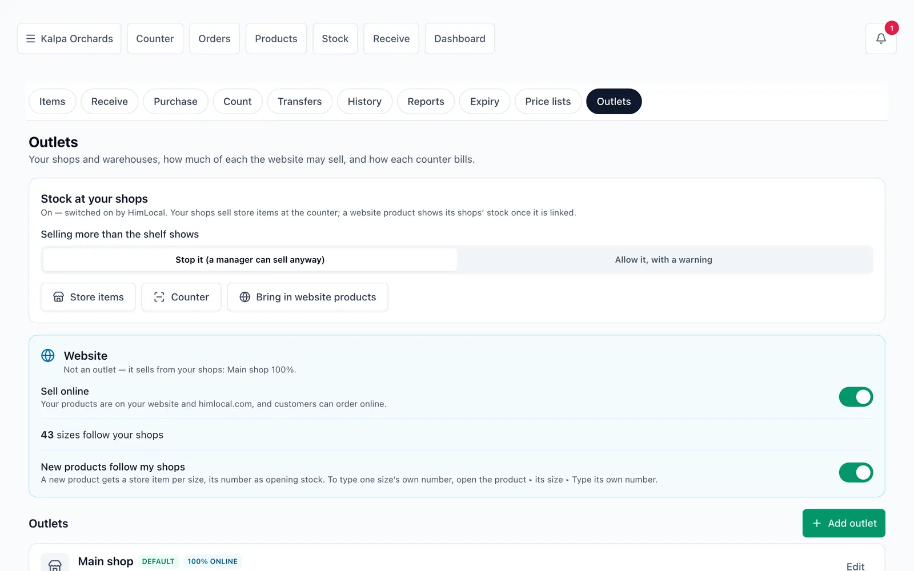Toggle New products follow my shops switch
Viewport: 914px width, 571px height.
[x=856, y=472]
